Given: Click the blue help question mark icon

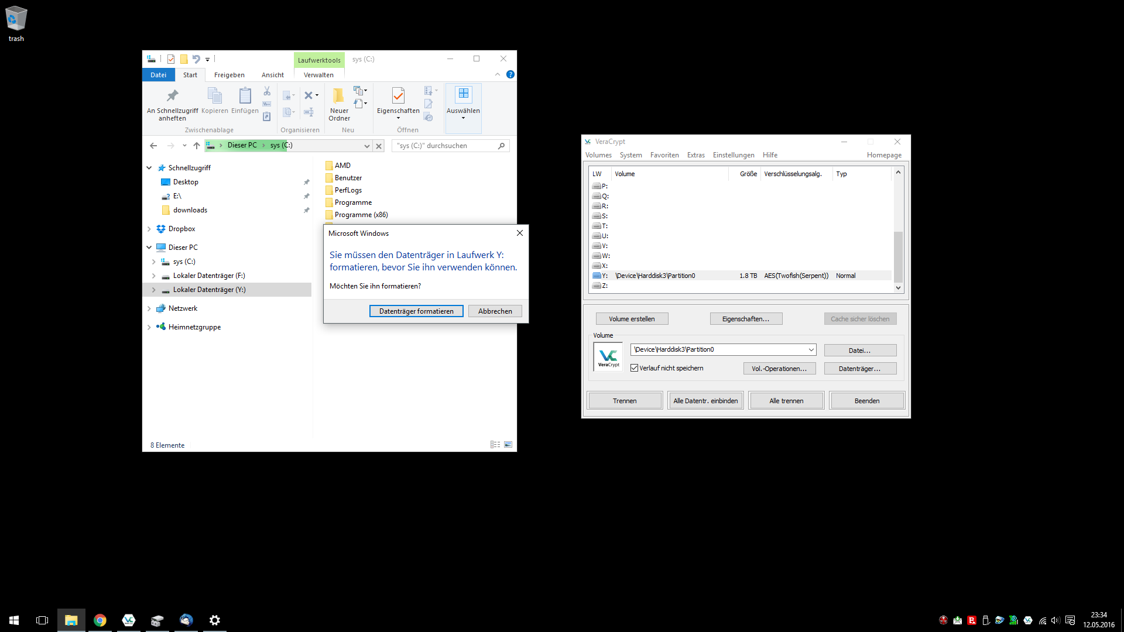Looking at the screenshot, I should click(510, 74).
